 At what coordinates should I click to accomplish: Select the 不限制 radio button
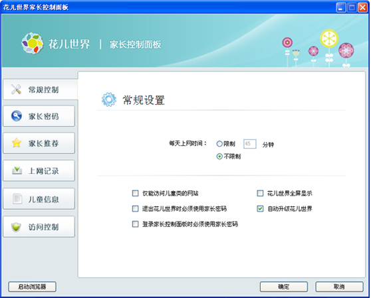[x=219, y=157]
